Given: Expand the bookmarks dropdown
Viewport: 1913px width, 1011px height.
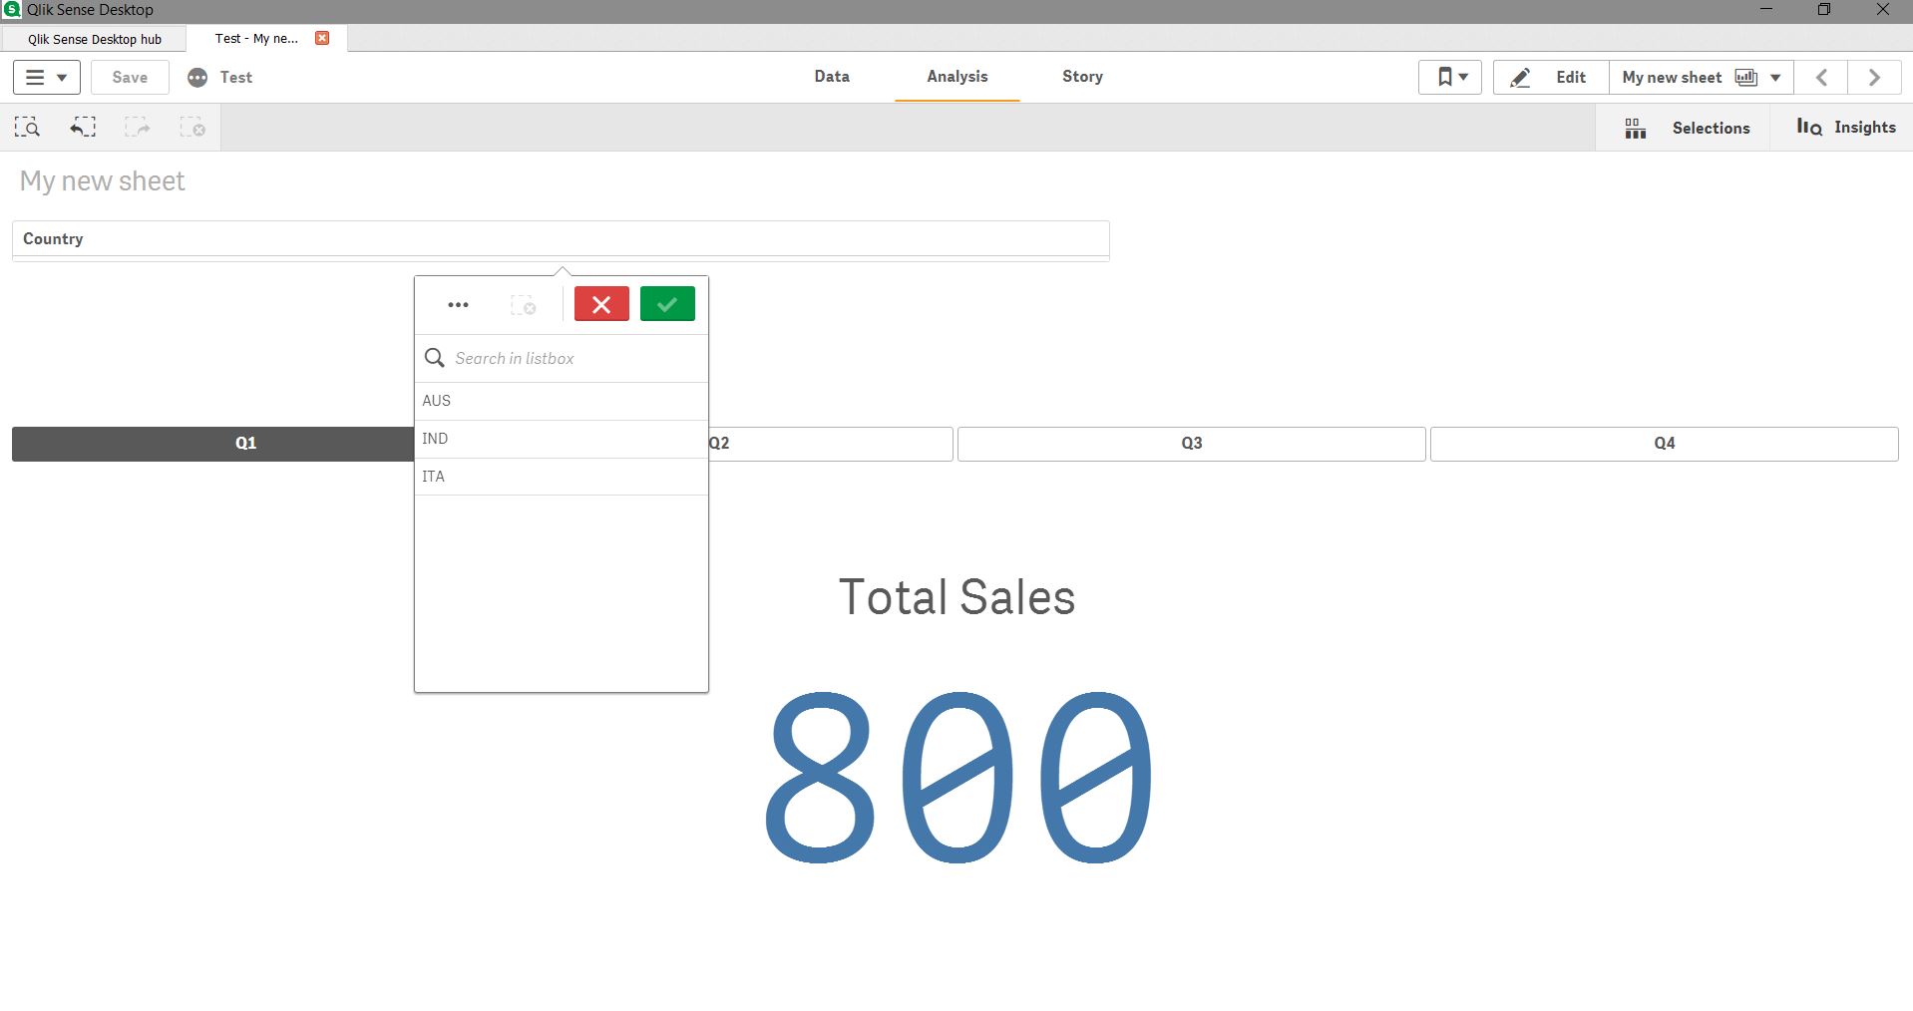Looking at the screenshot, I should click(x=1450, y=78).
